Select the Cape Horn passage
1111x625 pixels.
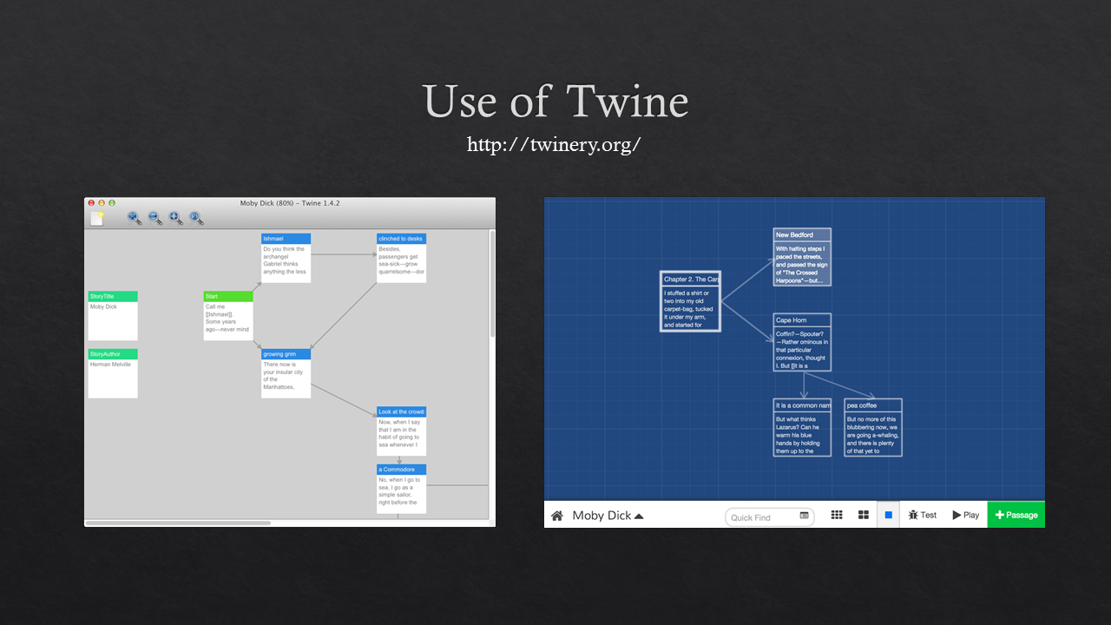(802, 342)
